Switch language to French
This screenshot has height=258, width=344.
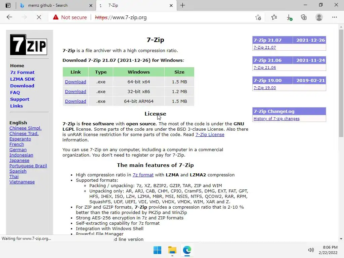point(17,144)
